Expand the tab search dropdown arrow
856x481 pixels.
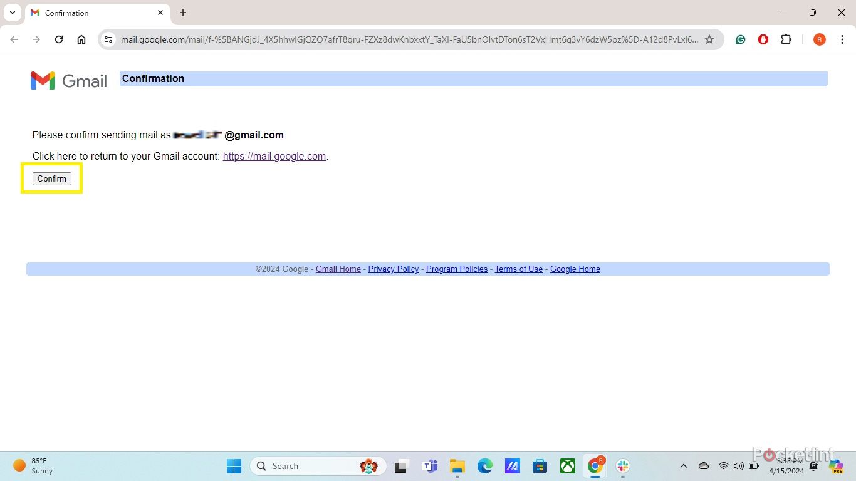(12, 13)
